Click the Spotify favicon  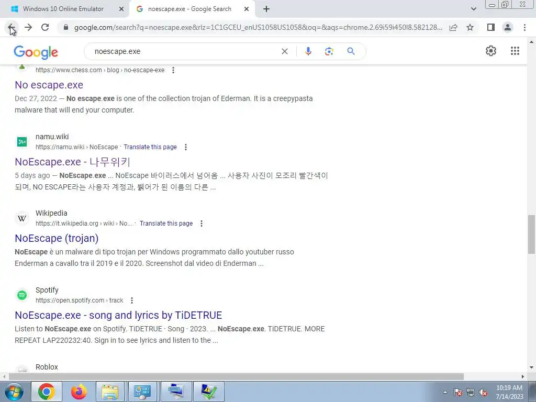[x=22, y=295]
